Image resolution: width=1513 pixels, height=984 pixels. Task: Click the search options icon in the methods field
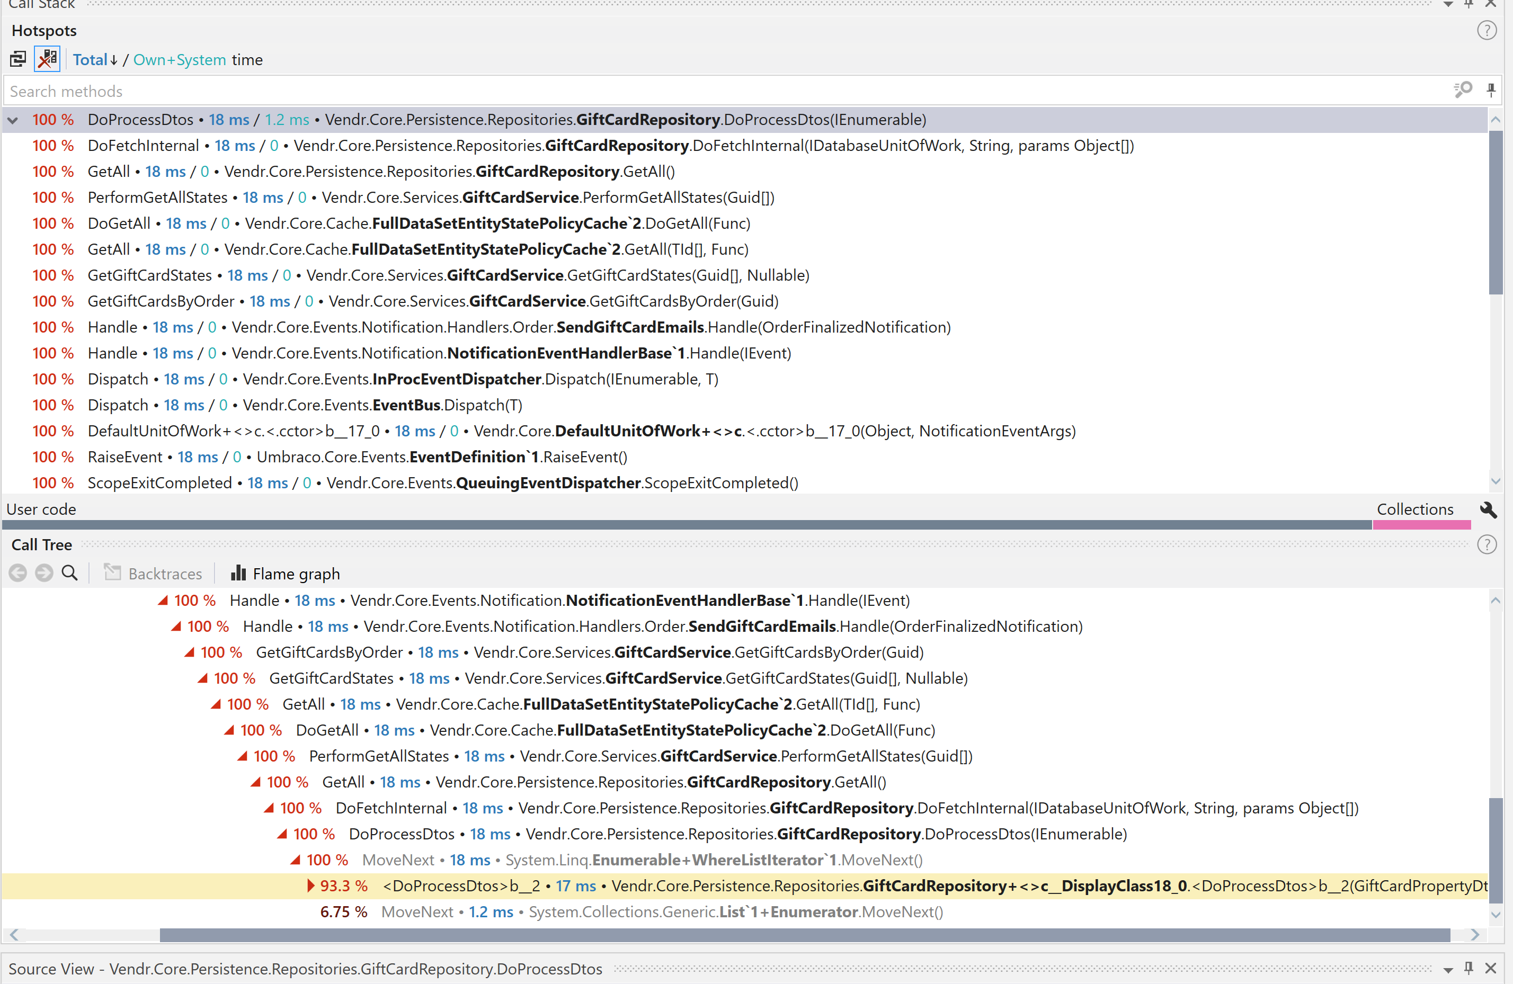1462,90
